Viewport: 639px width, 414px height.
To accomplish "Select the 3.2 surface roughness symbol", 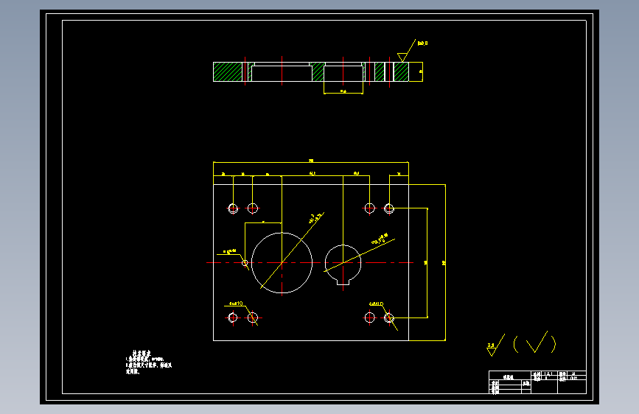I will [495, 345].
